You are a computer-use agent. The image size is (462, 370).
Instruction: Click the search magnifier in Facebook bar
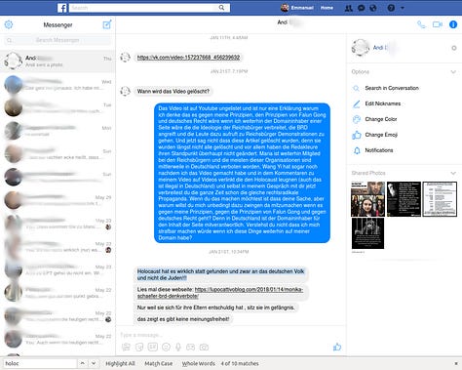point(221,8)
